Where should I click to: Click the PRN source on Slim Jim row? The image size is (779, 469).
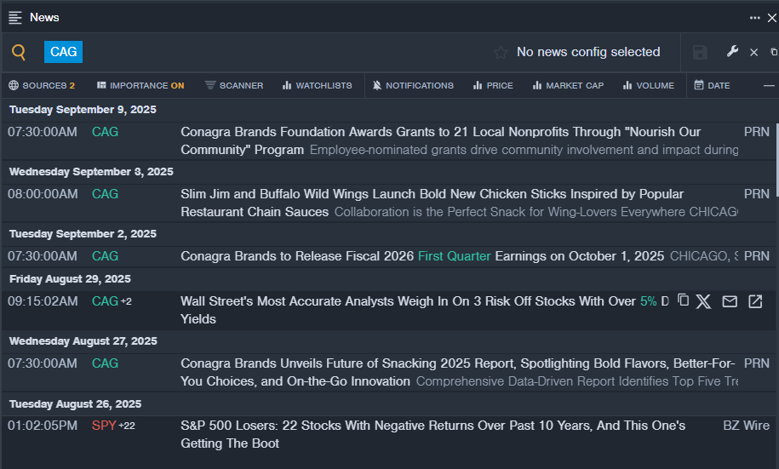[757, 194]
